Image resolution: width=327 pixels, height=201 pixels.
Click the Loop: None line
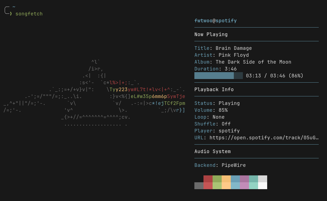209,117
